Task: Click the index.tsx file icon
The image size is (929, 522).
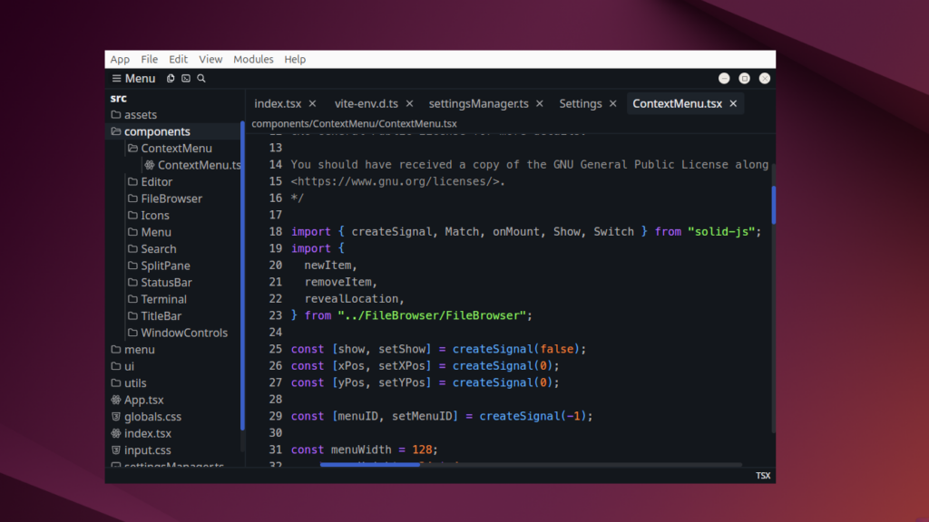Action: [115, 433]
